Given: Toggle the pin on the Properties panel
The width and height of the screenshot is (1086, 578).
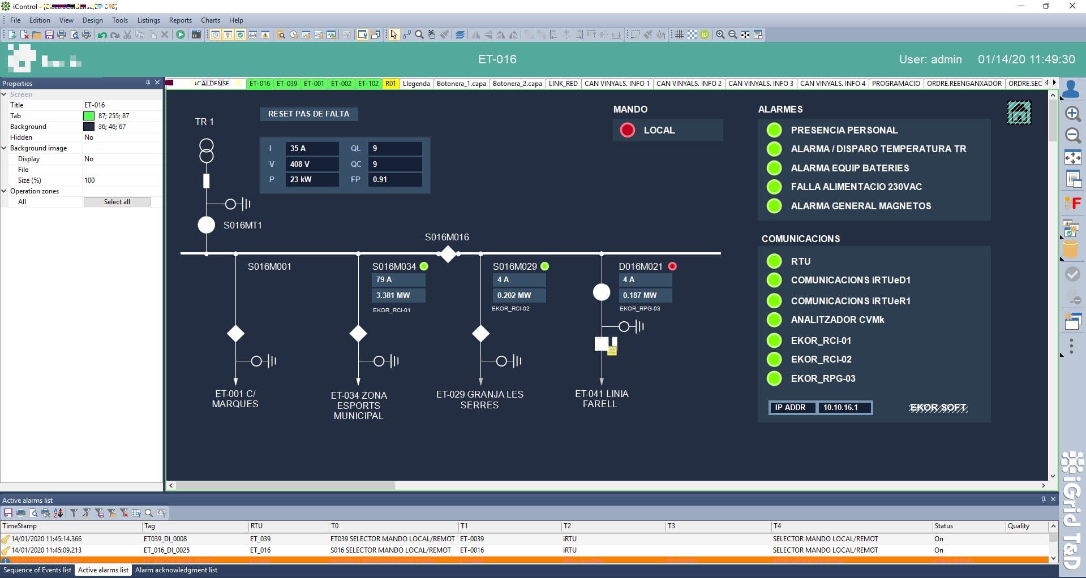Looking at the screenshot, I should point(148,83).
